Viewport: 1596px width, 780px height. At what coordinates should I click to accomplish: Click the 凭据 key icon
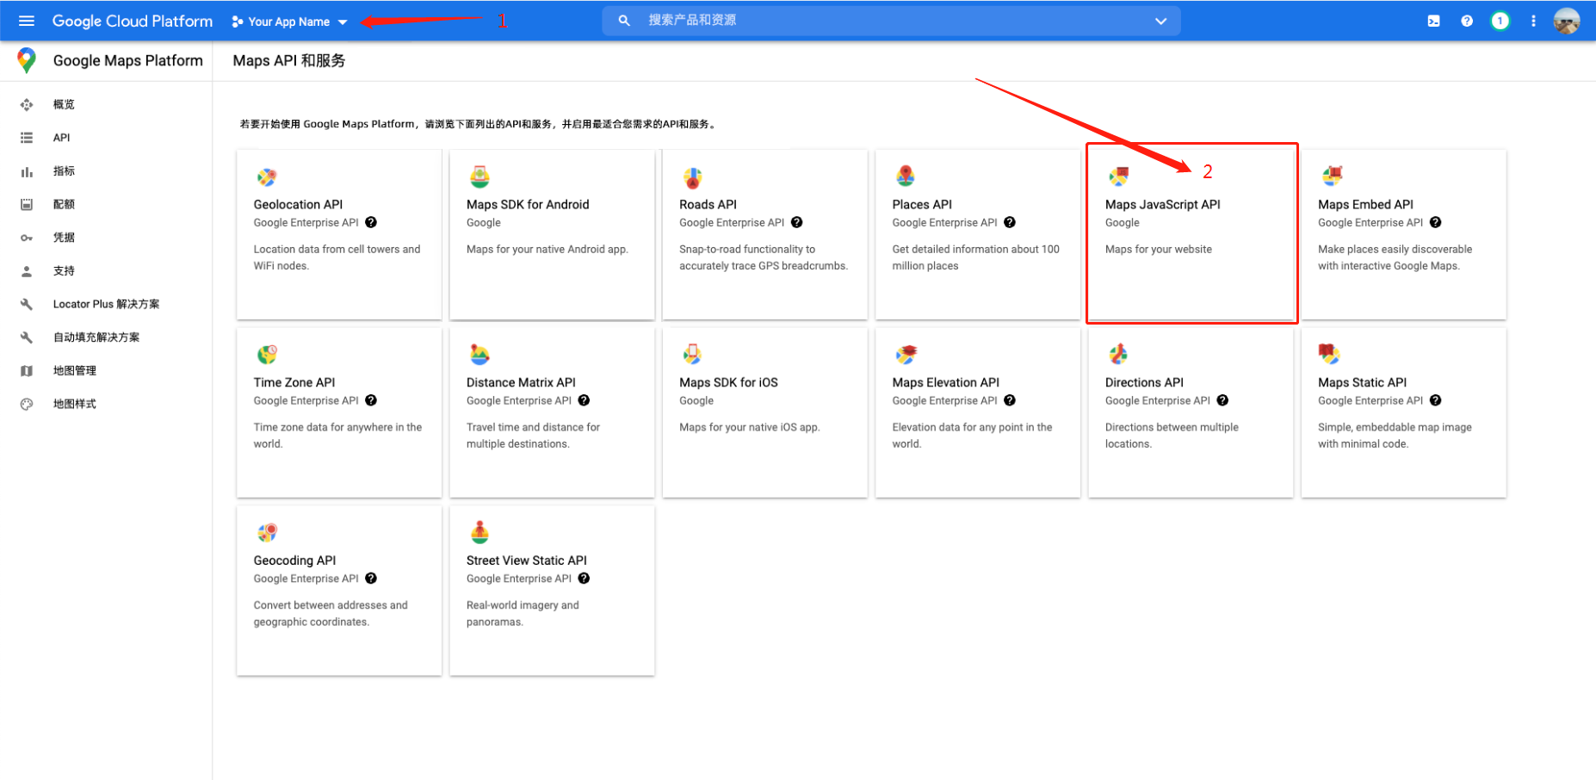27,238
